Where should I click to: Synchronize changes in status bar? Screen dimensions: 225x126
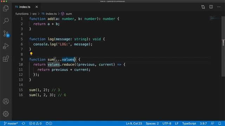pyautogui.click(x=24, y=124)
